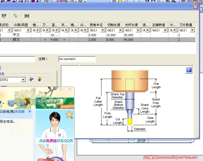Screen dimensions: 203x161
Task: Open the help button in diagram panel
Action: pos(189,70)
